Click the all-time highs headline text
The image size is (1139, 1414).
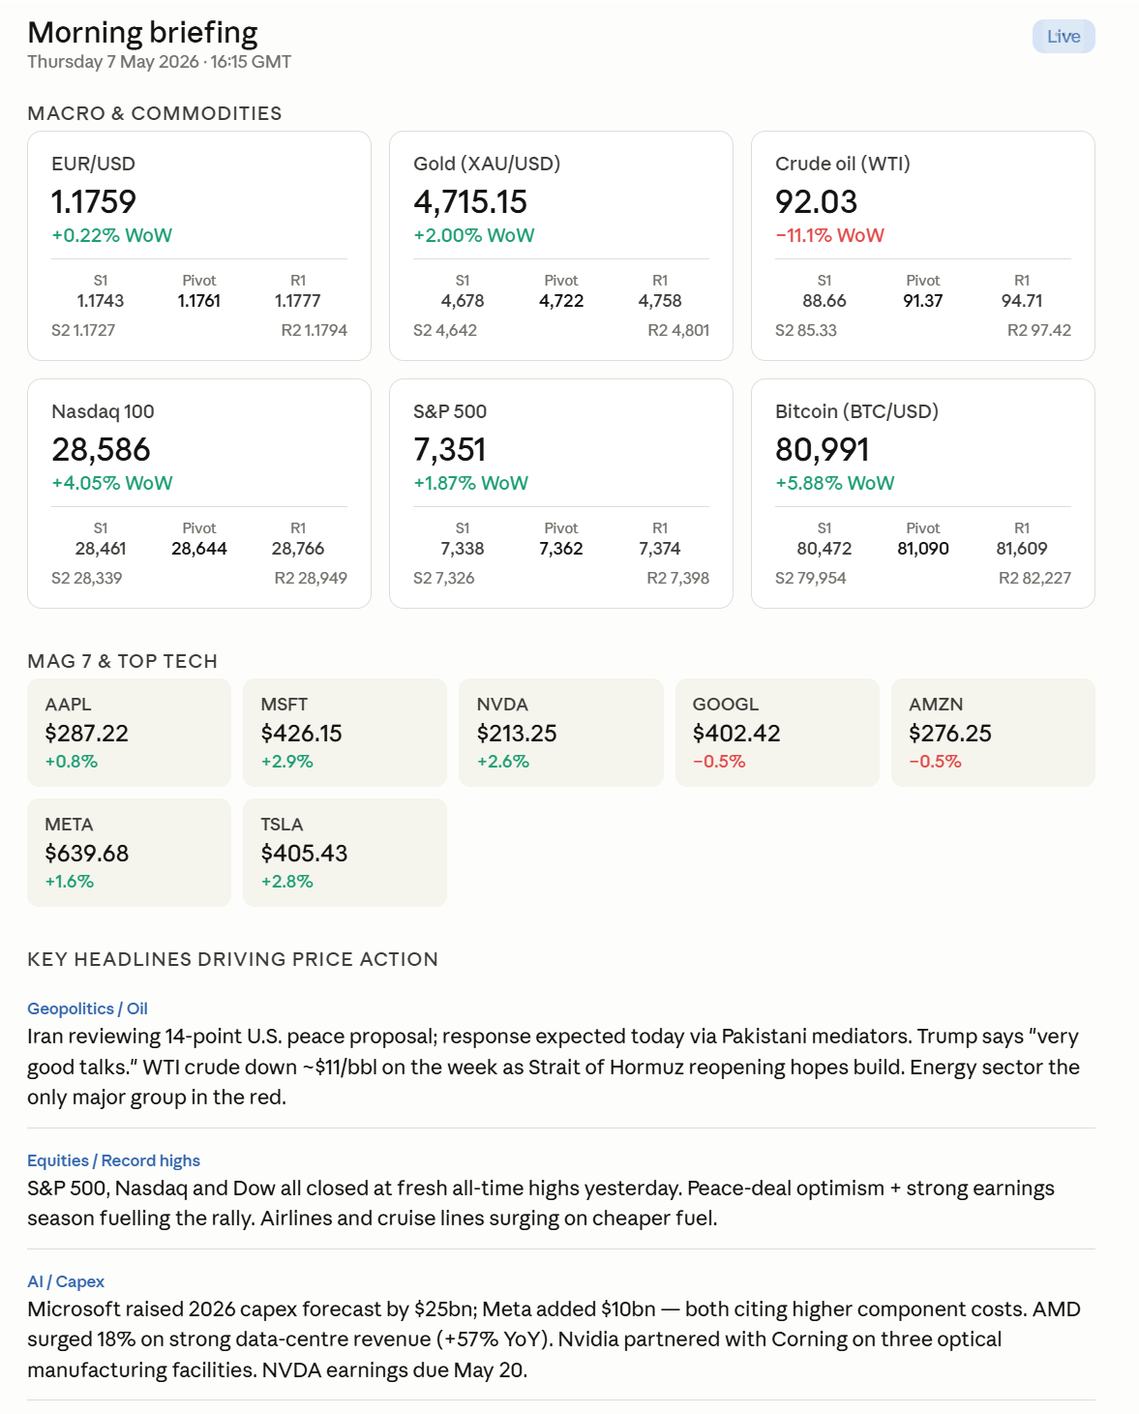[541, 1203]
